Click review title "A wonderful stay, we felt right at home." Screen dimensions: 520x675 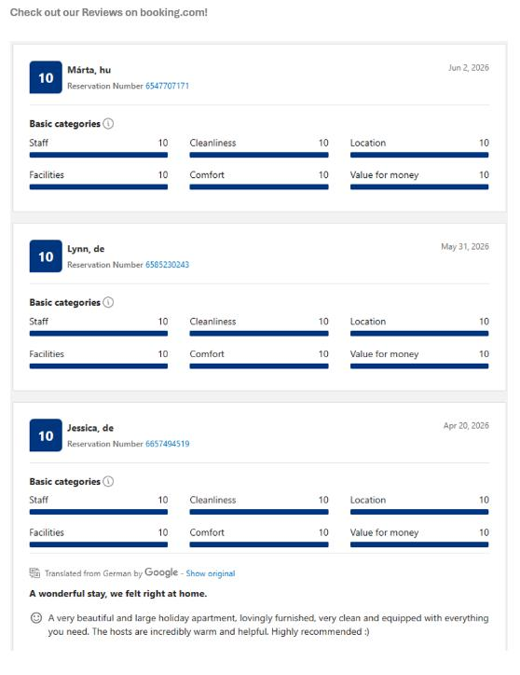click(118, 594)
